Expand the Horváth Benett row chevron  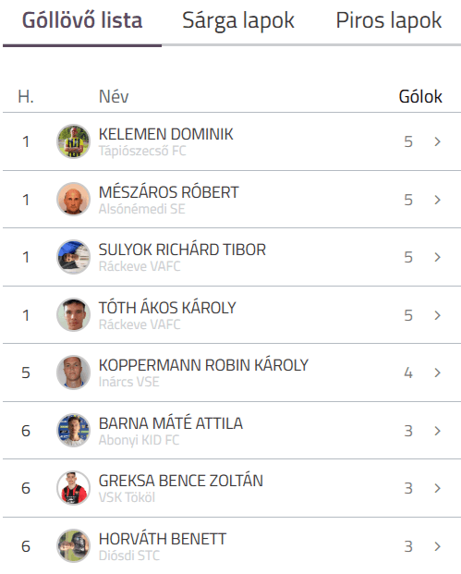pos(437,546)
